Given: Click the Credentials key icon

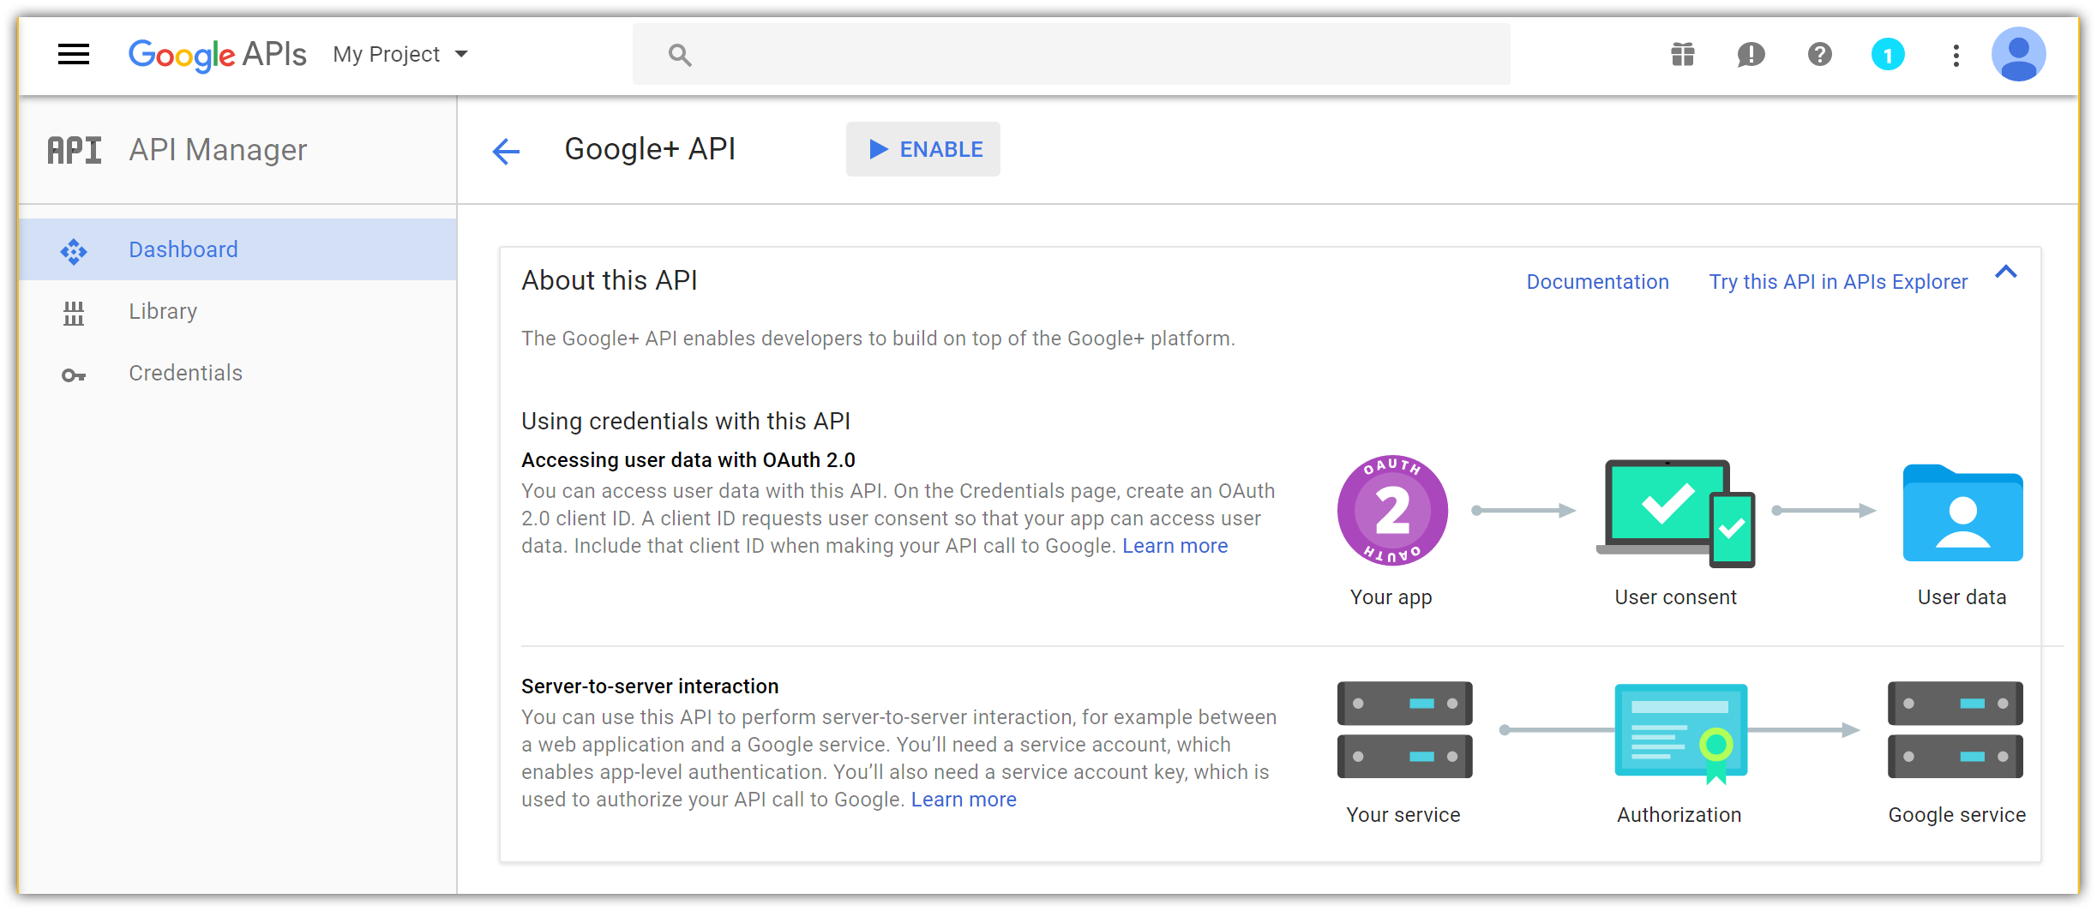Looking at the screenshot, I should tap(74, 375).
